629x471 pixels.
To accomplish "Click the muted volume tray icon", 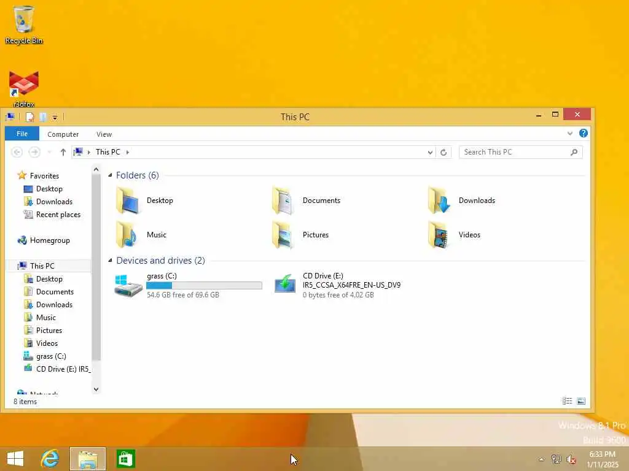I will 571,459.
